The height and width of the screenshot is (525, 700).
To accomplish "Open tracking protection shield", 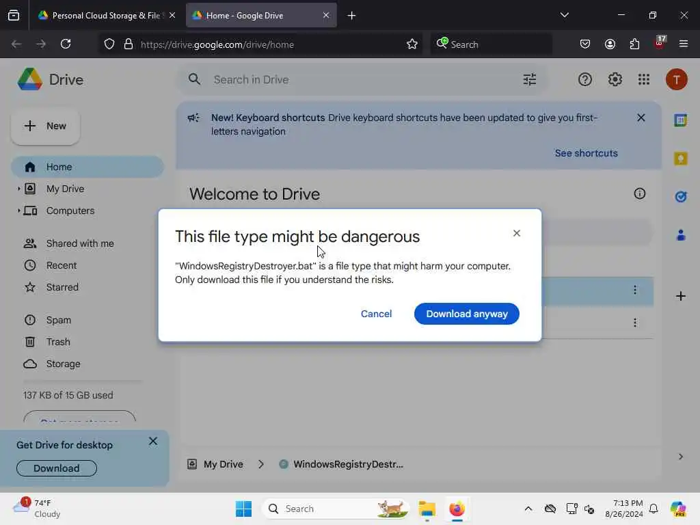I will 109,44.
